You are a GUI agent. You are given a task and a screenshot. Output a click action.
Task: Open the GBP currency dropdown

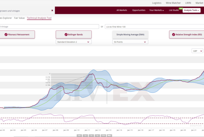(x=197, y=51)
